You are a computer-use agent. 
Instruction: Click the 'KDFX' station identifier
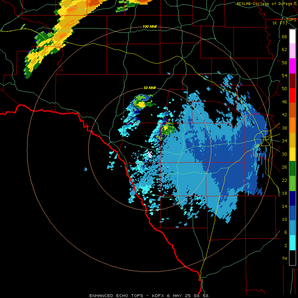[158, 296]
